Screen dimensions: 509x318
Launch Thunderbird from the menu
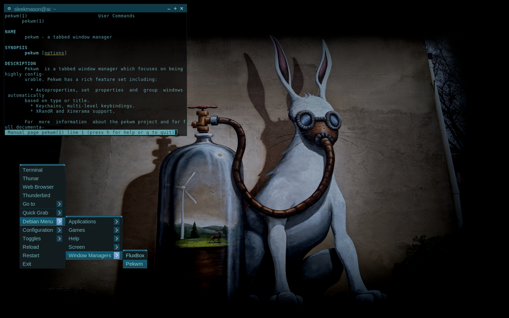pyautogui.click(x=42, y=196)
